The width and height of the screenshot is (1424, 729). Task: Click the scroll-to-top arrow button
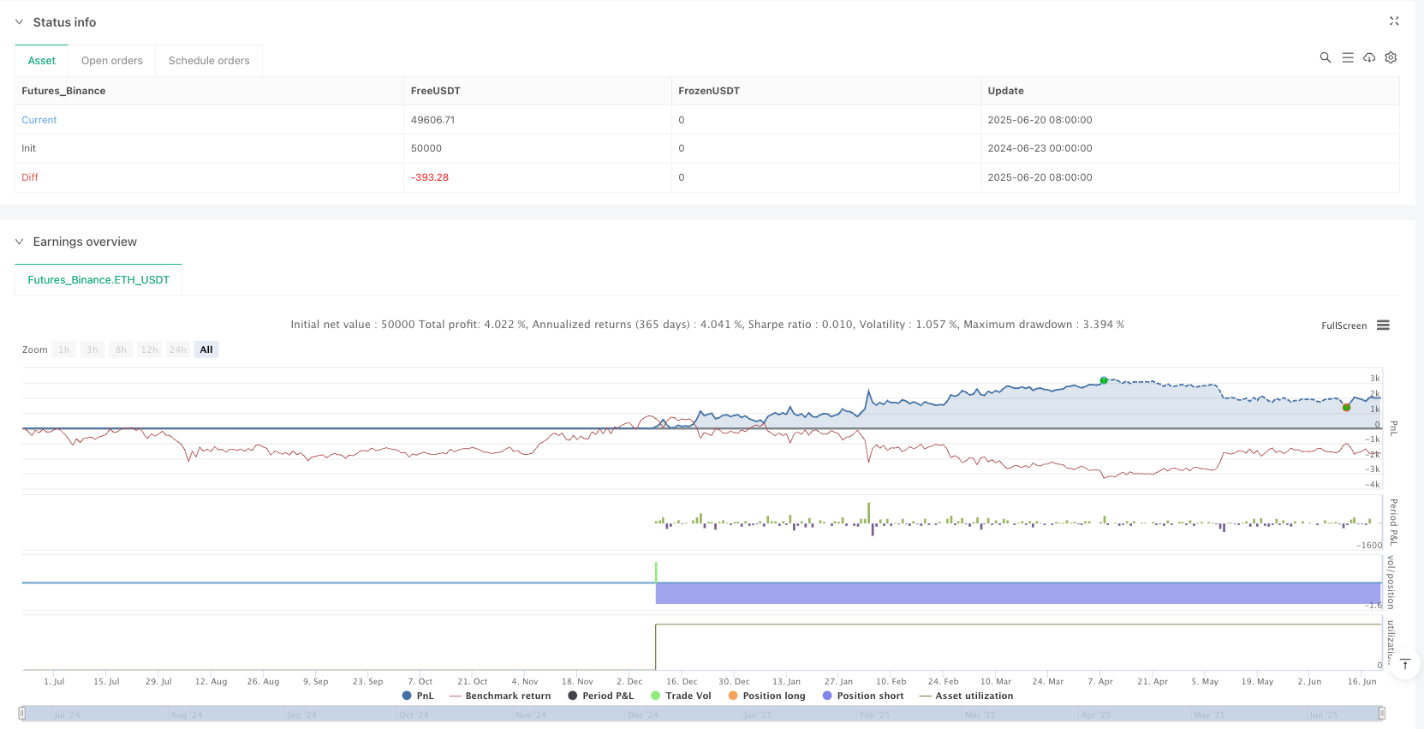coord(1405,664)
